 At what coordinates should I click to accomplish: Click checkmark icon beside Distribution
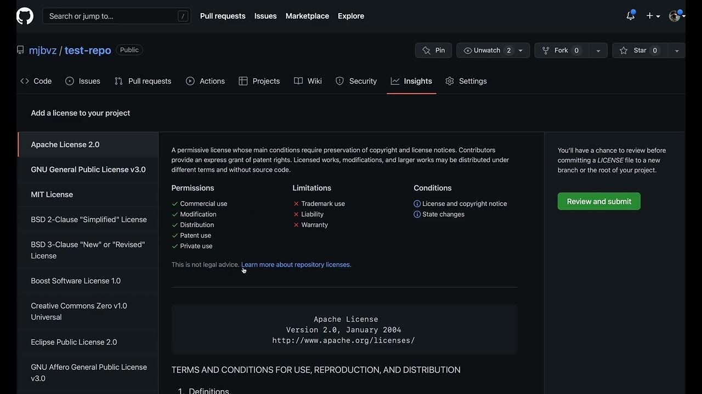175,225
